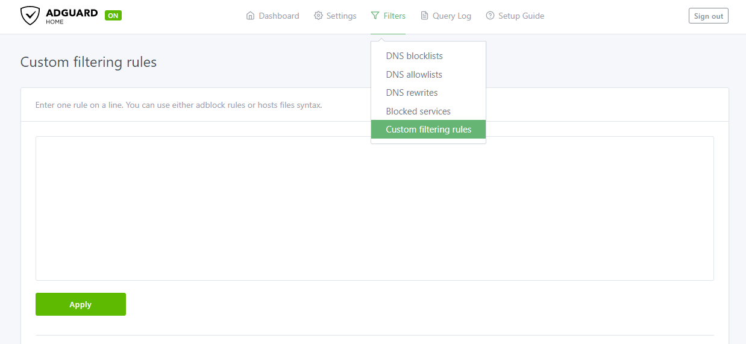The width and height of the screenshot is (746, 344).
Task: Click the Filters funnel icon
Action: (375, 16)
